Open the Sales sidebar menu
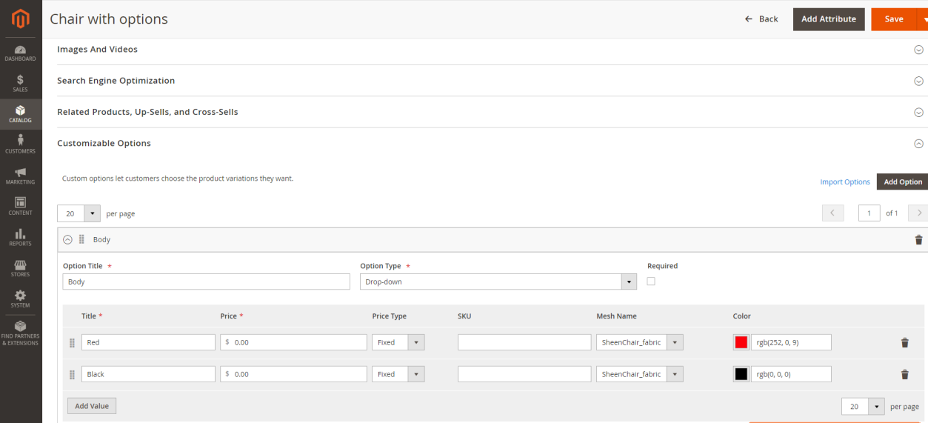Viewport: 928px width, 423px height. [x=21, y=83]
